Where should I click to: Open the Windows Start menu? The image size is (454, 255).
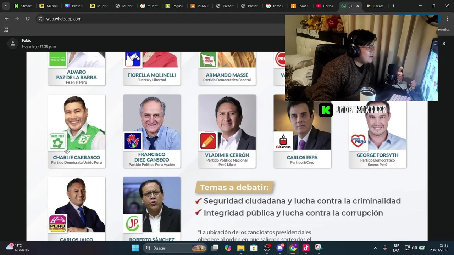click(x=135, y=248)
